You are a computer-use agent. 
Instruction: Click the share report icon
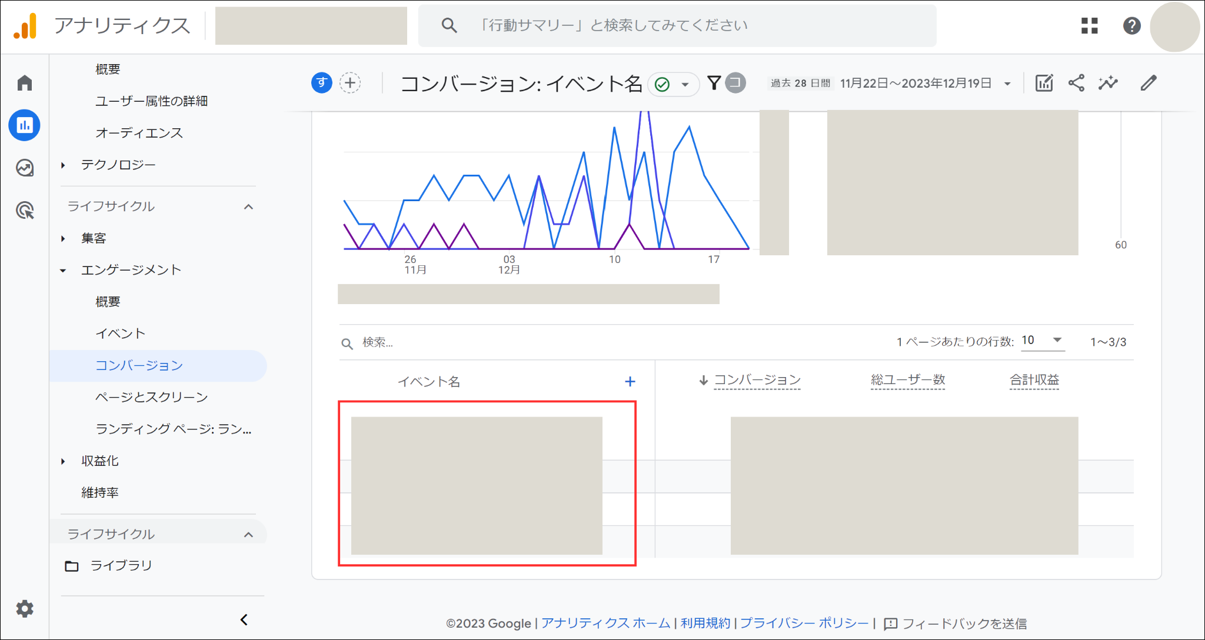click(x=1076, y=83)
